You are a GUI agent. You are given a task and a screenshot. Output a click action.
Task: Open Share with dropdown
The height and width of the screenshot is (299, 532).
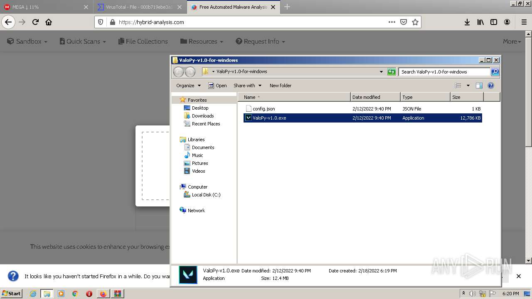point(247,86)
